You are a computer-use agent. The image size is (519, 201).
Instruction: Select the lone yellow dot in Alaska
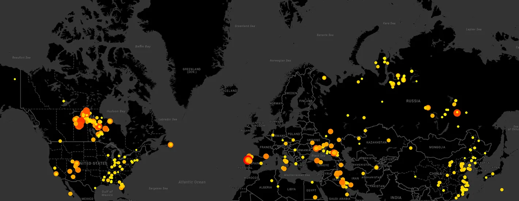[15, 79]
